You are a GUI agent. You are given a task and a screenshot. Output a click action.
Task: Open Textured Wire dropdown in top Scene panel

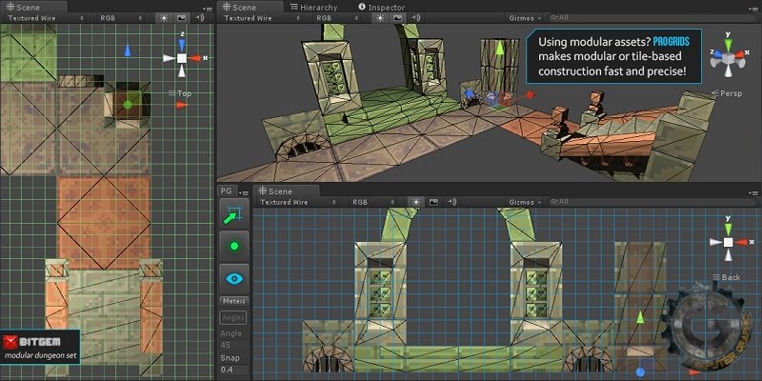(x=262, y=18)
